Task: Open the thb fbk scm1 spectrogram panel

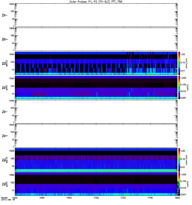Action: click(x=96, y=87)
